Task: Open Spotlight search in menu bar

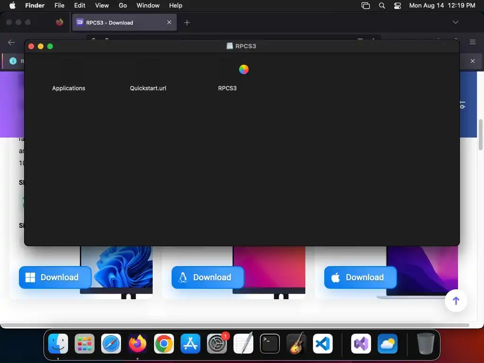Action: click(x=382, y=6)
